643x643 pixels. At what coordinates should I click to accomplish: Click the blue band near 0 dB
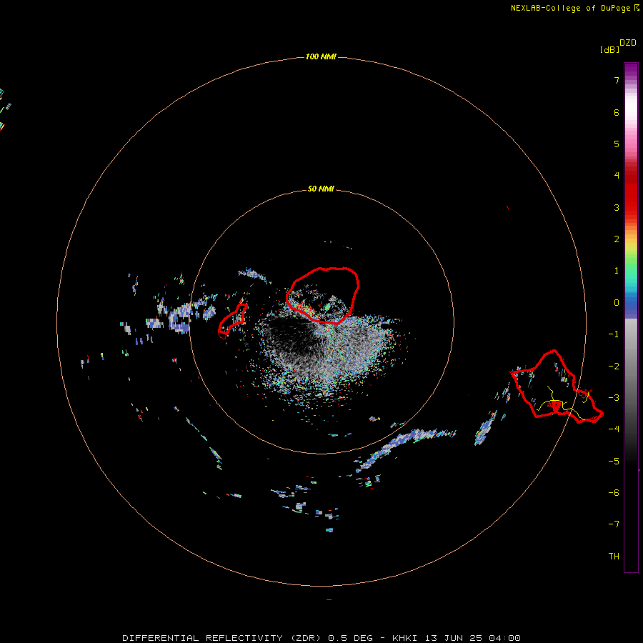631,306
